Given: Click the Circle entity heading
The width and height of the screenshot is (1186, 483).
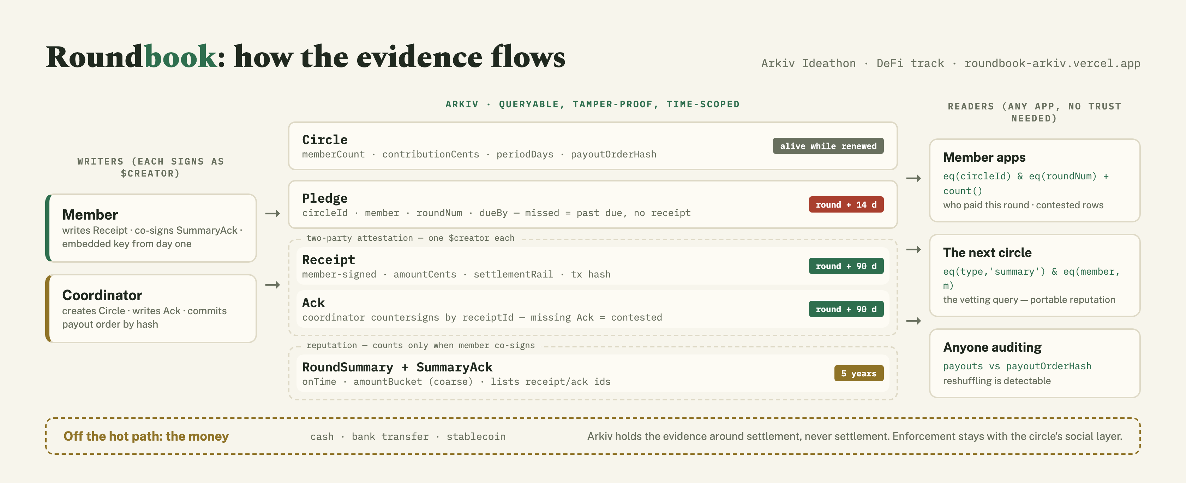Looking at the screenshot, I should coord(325,139).
